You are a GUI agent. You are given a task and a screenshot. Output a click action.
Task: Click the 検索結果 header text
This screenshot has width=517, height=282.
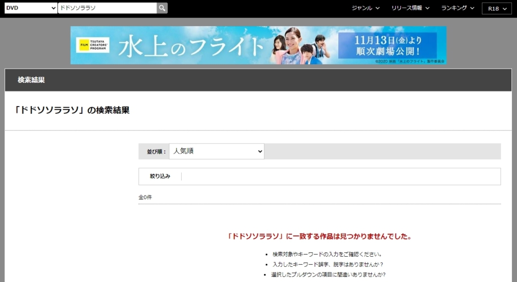pyautogui.click(x=31, y=80)
